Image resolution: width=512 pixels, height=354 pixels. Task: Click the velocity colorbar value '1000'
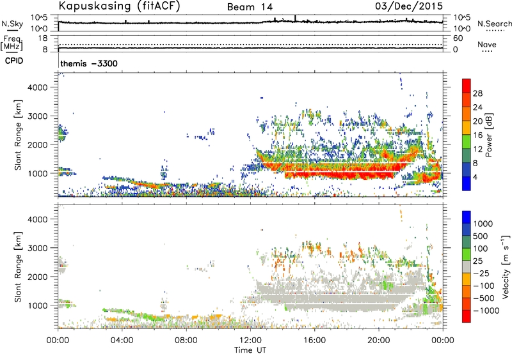[483, 224]
